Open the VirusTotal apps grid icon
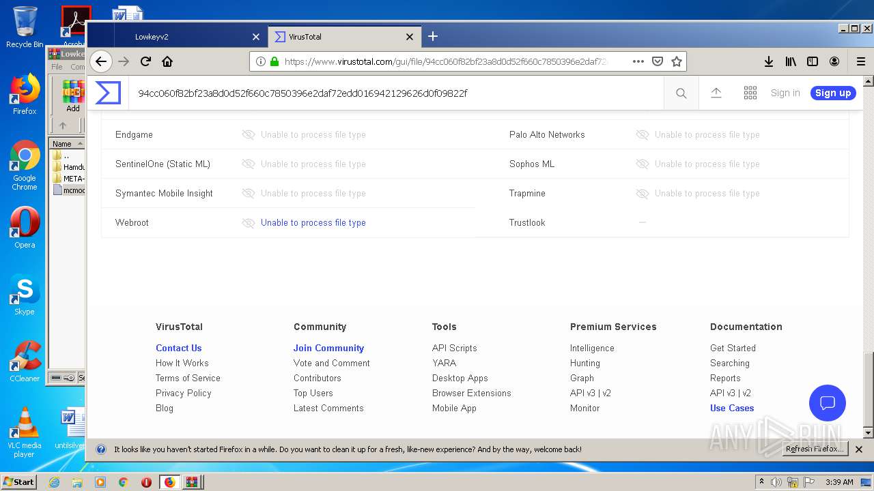The height and width of the screenshot is (491, 874). (x=750, y=93)
